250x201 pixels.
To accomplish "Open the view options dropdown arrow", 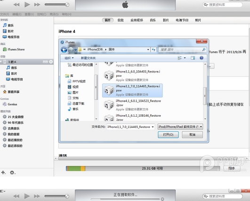I will point(185,58).
